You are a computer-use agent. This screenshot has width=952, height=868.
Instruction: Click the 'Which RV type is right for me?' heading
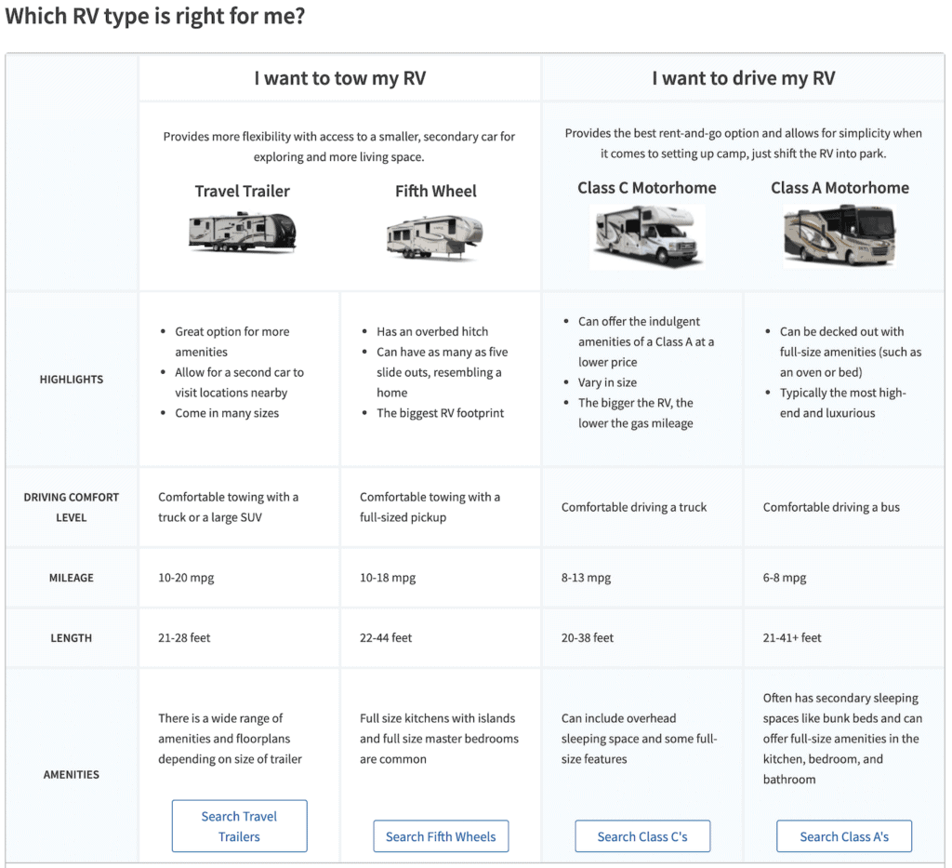pyautogui.click(x=155, y=17)
